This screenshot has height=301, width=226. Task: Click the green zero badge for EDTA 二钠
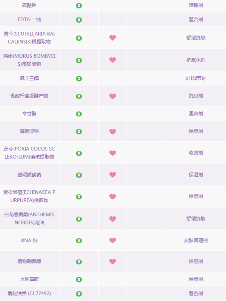click(79, 20)
